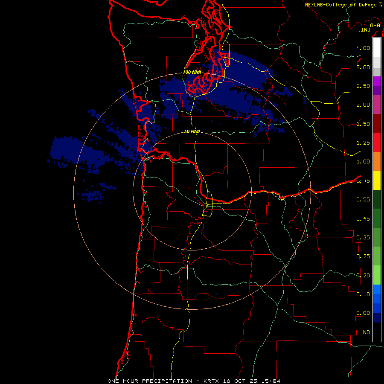Viewport: 384px width, 384px height.
Task: Click the 15:04 timestamp
Action: pyautogui.click(x=271, y=381)
